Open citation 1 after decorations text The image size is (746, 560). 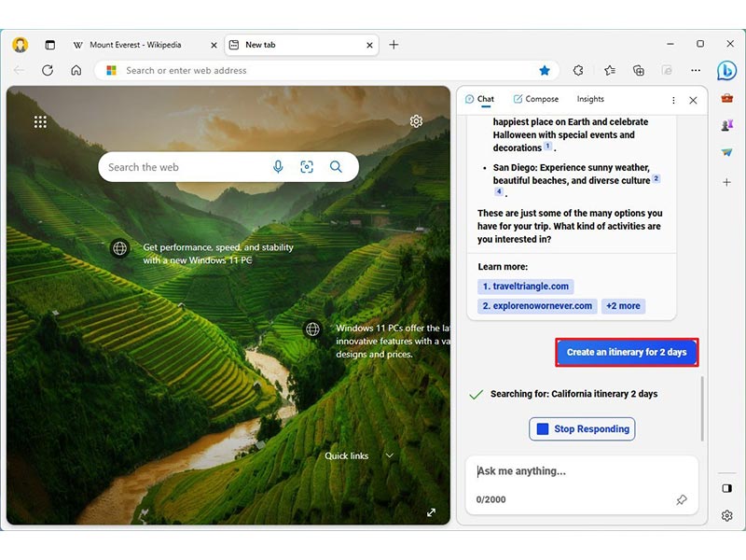pos(547,147)
